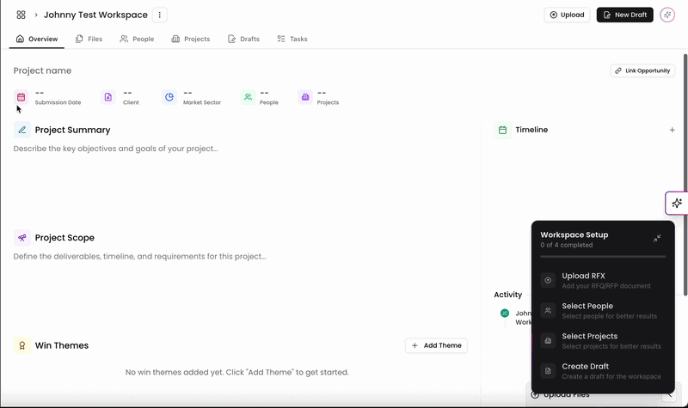Click the Projects briefcase summary icon
The height and width of the screenshot is (408, 688).
pos(305,97)
